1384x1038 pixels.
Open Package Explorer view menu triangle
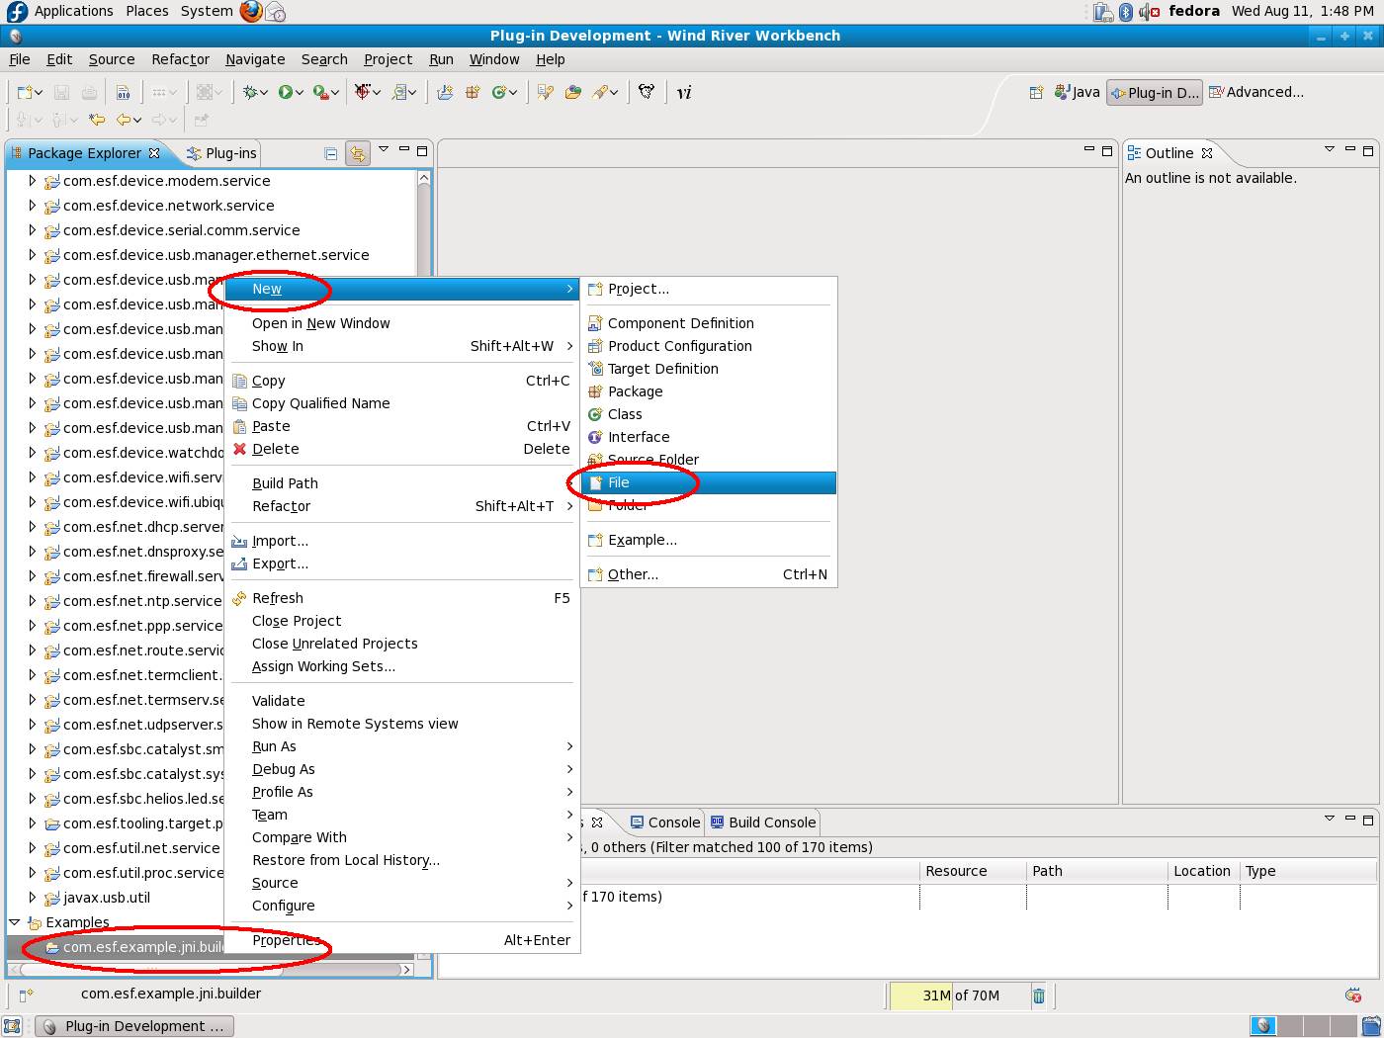(384, 150)
